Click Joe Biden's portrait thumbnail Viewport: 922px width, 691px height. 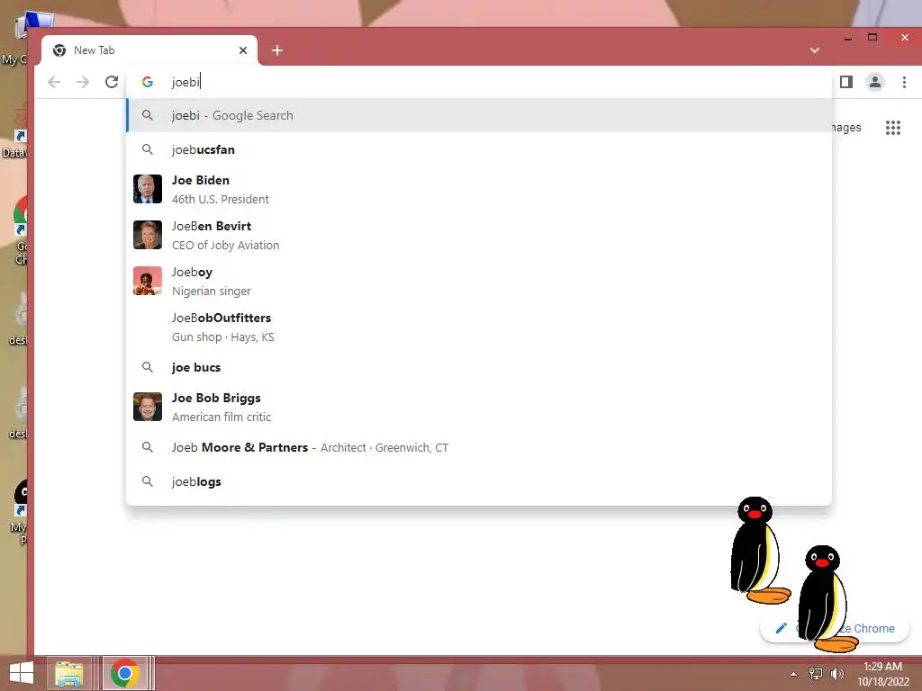[x=148, y=189]
